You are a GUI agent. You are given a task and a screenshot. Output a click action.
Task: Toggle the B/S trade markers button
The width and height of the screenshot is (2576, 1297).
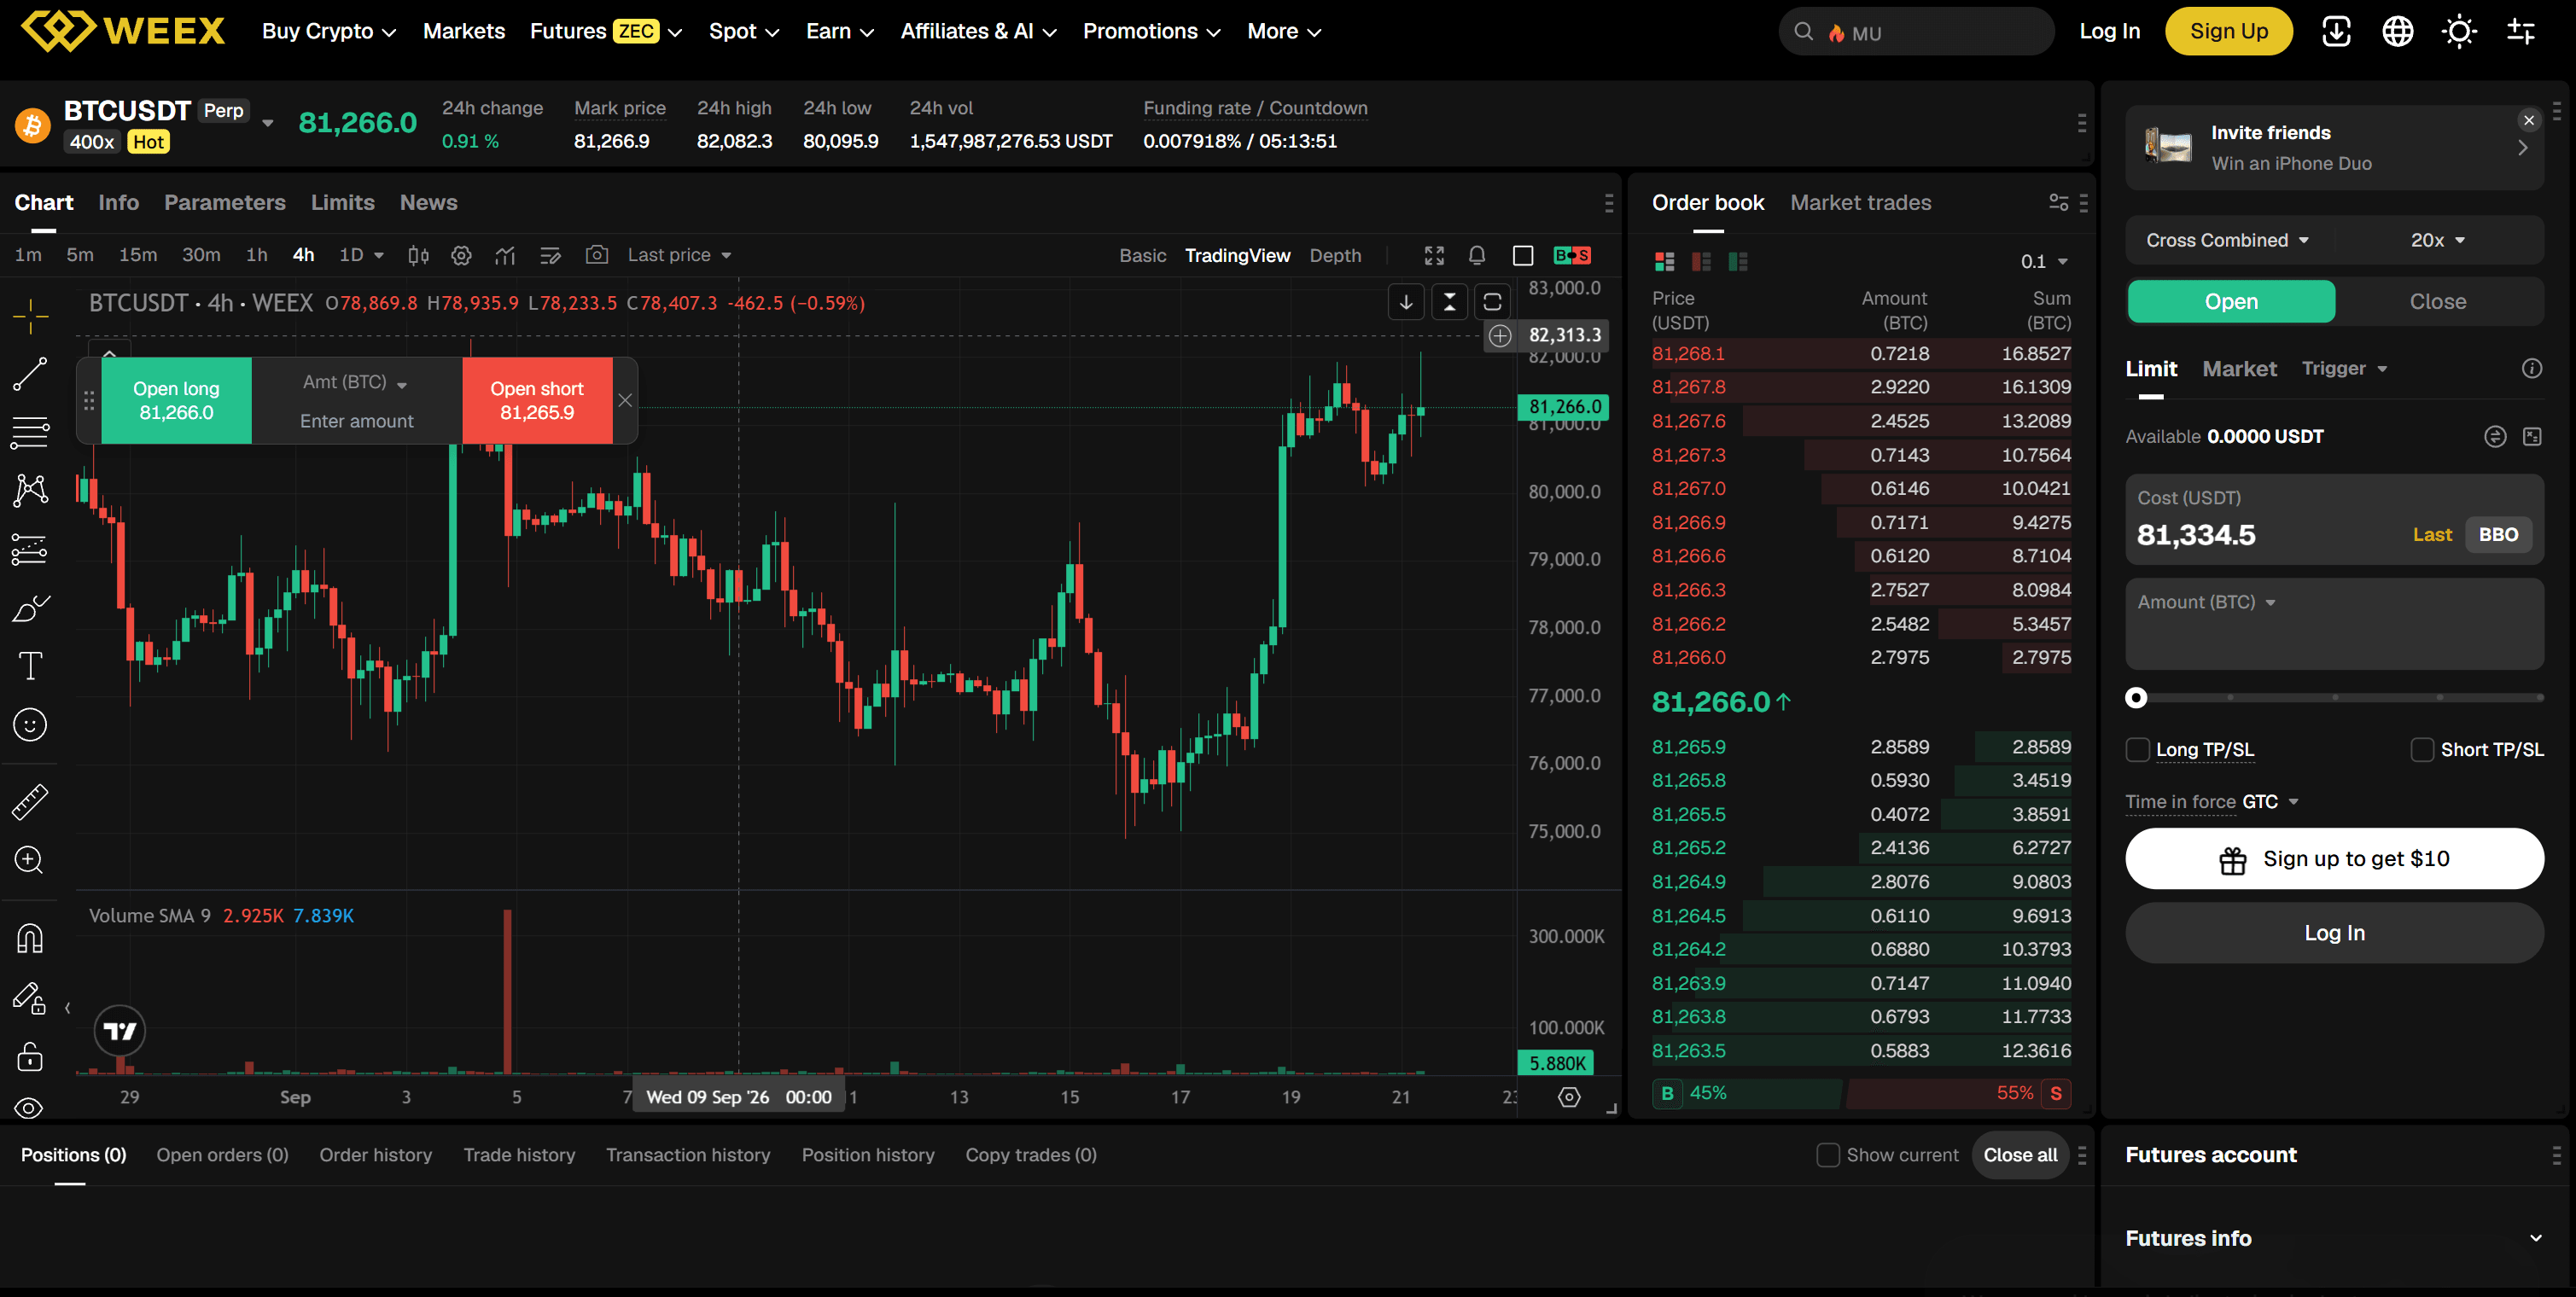point(1572,256)
